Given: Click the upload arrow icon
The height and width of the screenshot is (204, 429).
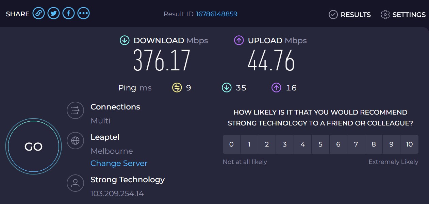Looking at the screenshot, I should coord(239,40).
